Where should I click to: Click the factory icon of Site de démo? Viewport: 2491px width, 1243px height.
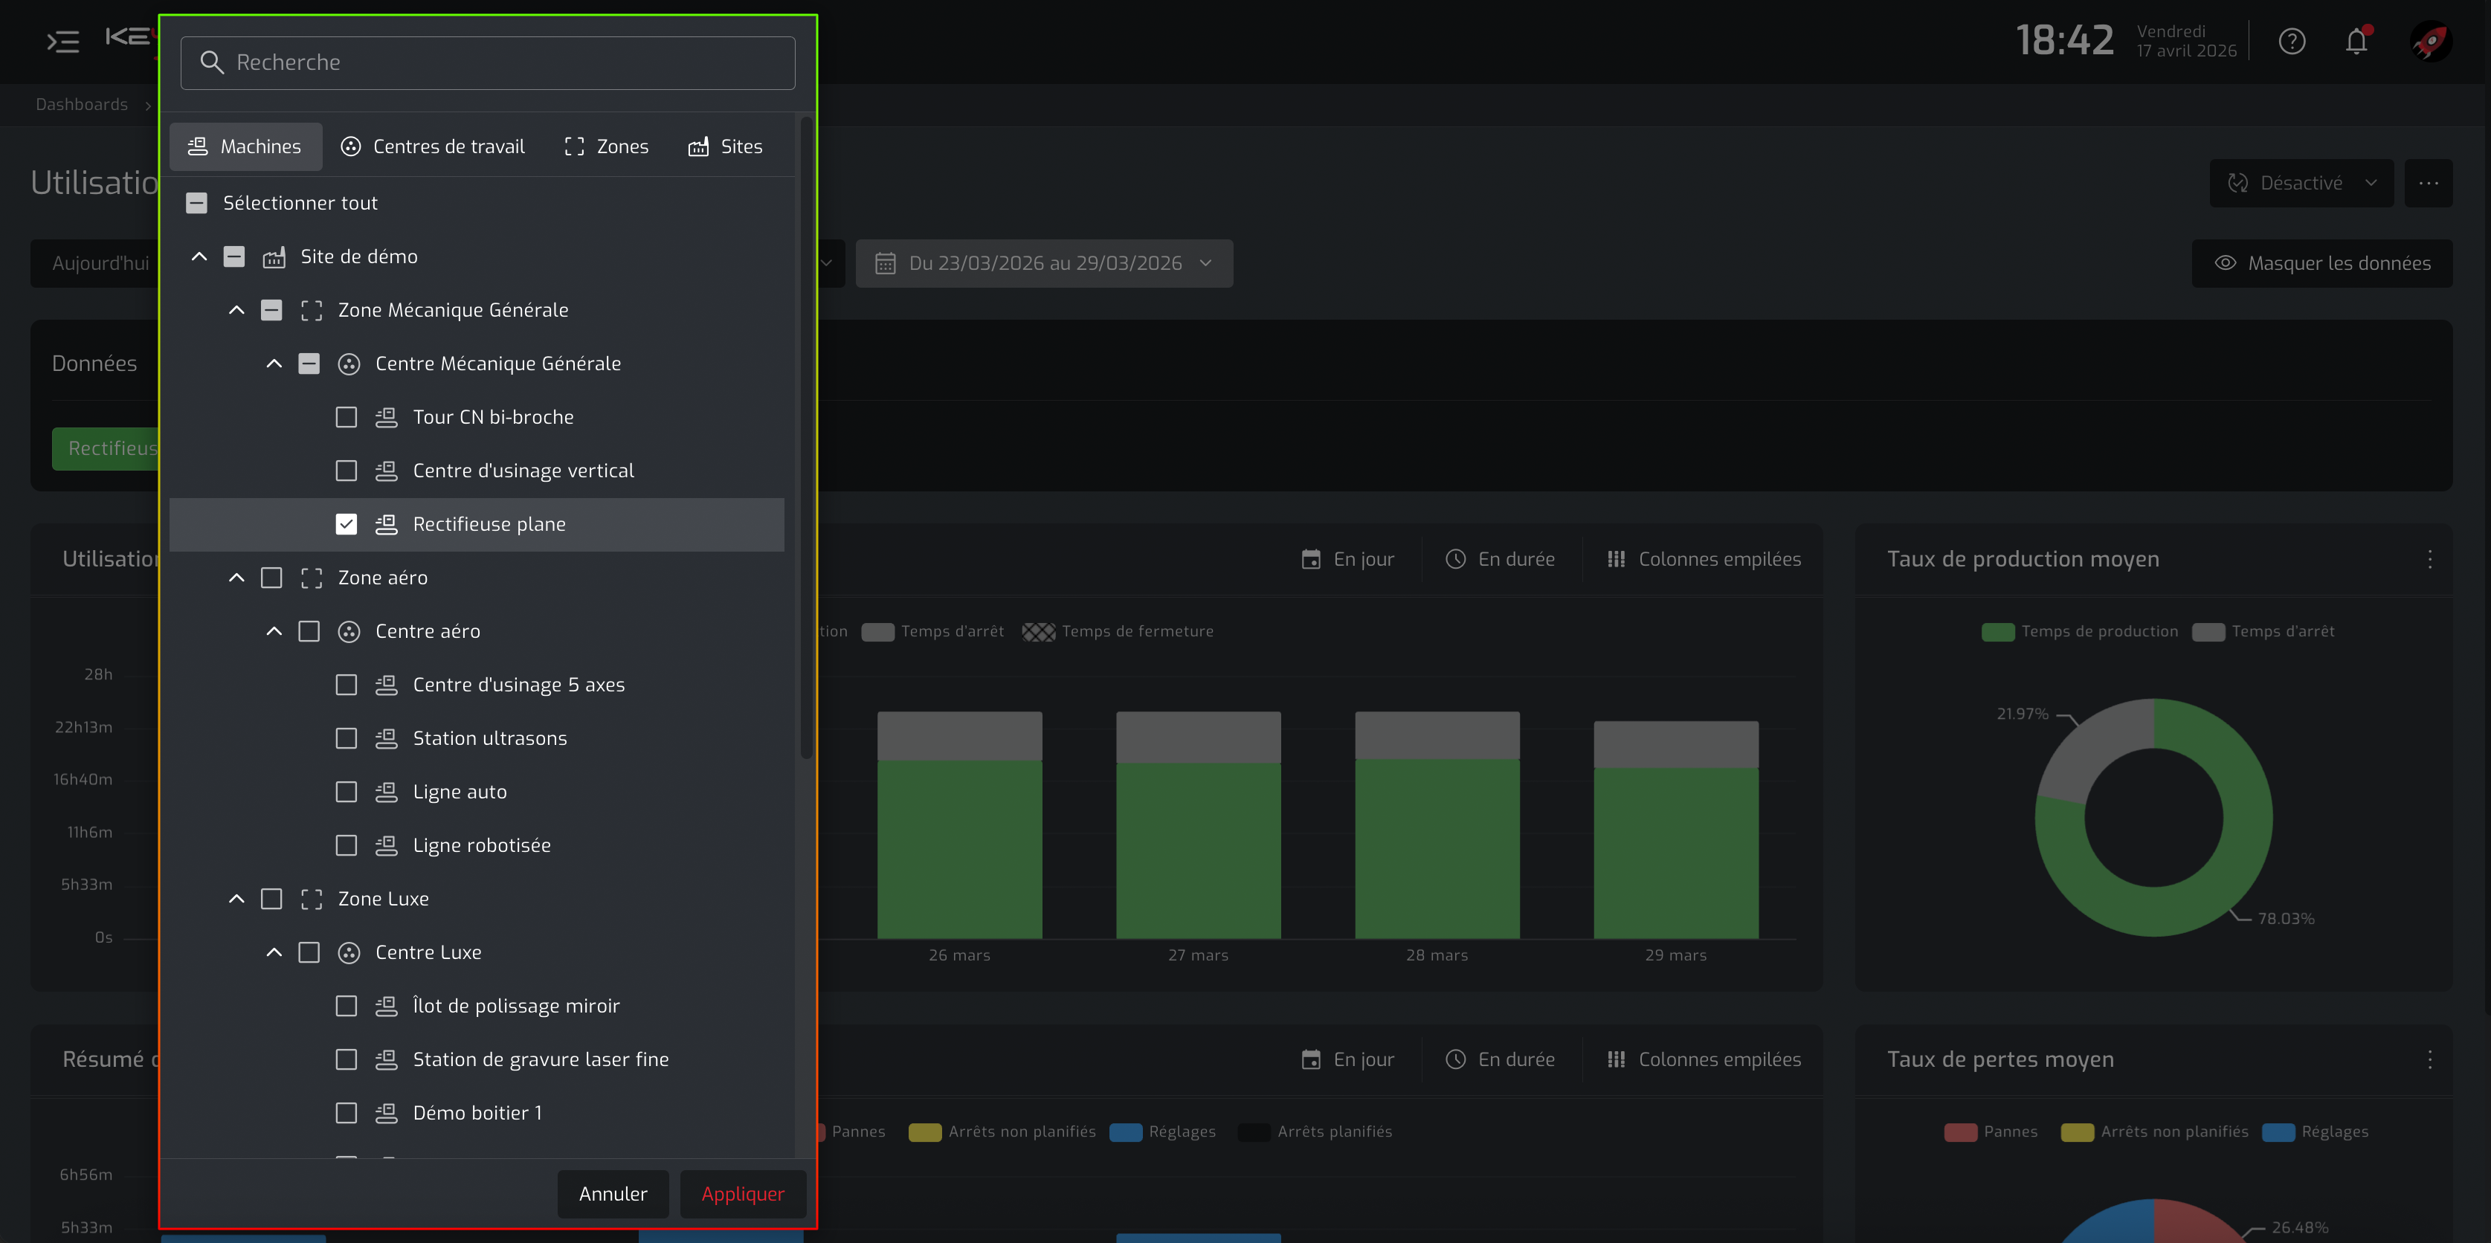pyautogui.click(x=274, y=257)
